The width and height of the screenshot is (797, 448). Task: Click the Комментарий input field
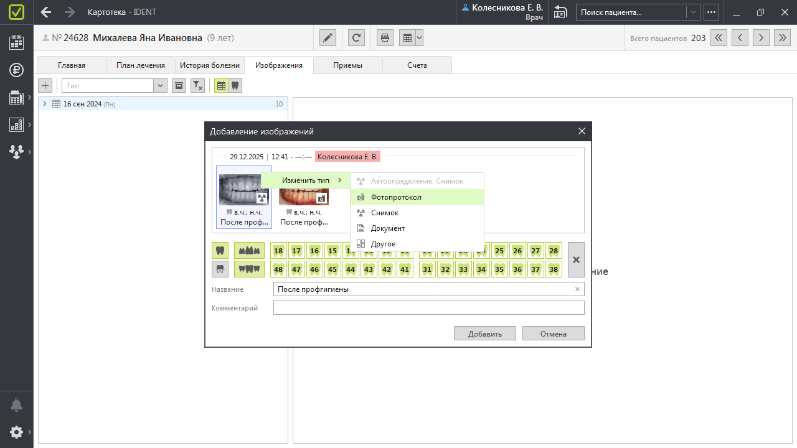click(428, 308)
